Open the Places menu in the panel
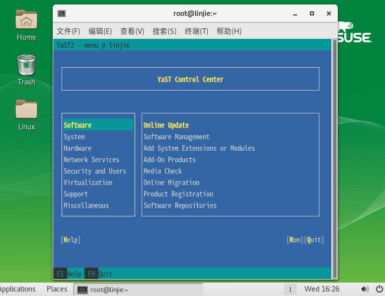This screenshot has width=385, height=296. coord(57,289)
